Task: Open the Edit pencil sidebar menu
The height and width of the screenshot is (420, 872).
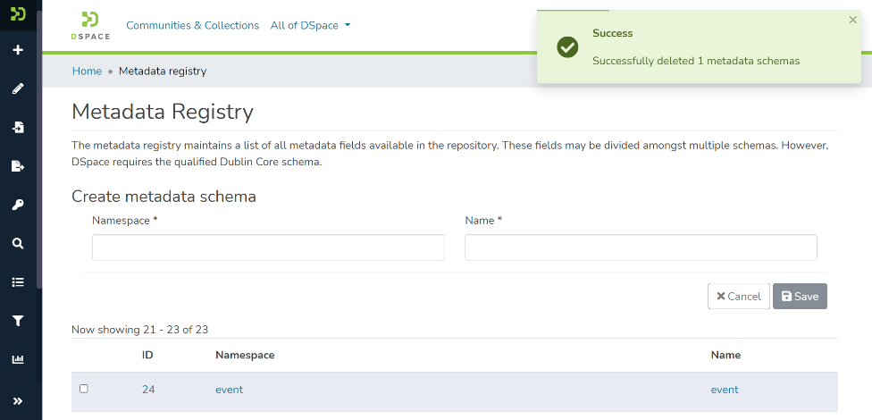Action: [x=17, y=88]
